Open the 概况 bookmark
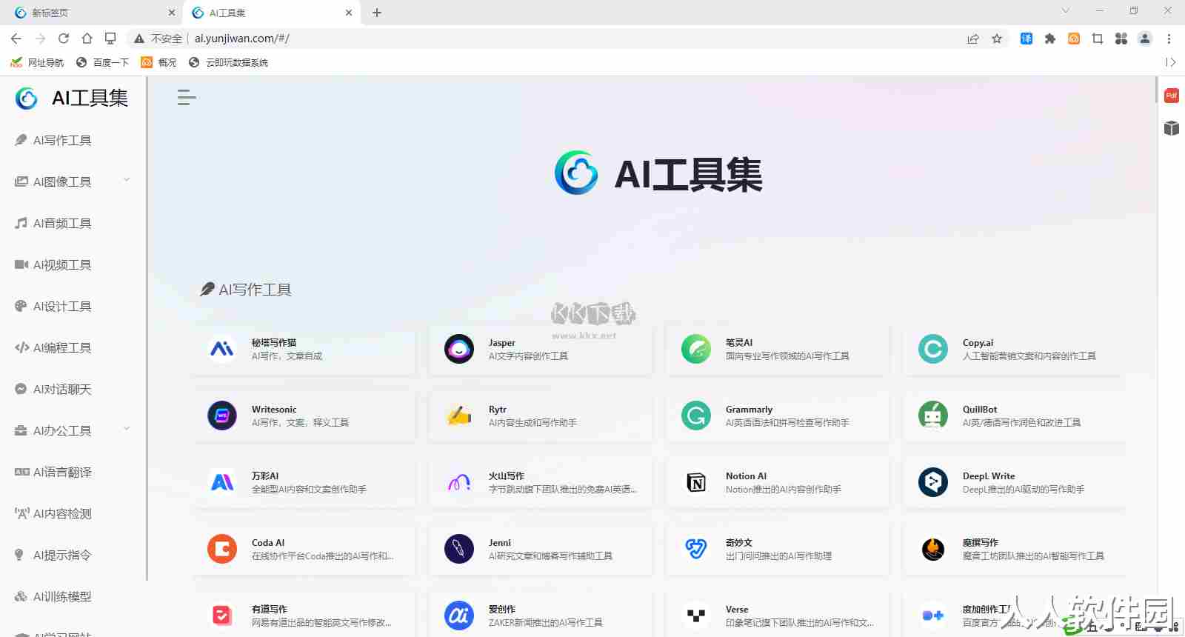 158,62
